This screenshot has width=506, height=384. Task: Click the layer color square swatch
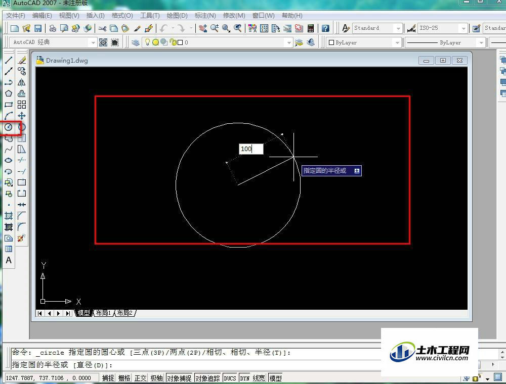click(x=181, y=42)
